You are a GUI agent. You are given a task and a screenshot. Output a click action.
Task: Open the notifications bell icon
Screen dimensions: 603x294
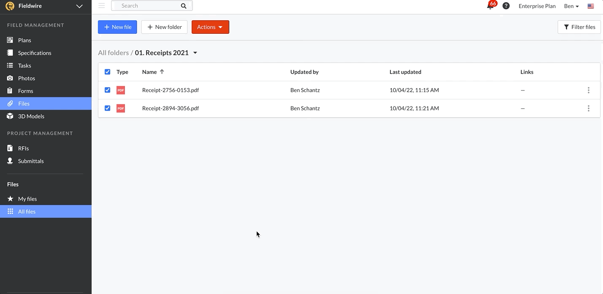click(x=490, y=6)
